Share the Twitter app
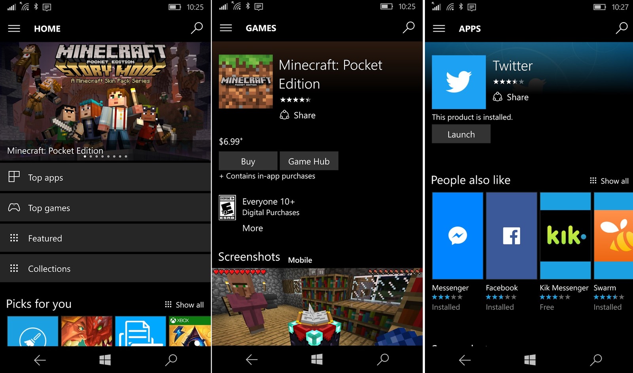 click(x=511, y=97)
